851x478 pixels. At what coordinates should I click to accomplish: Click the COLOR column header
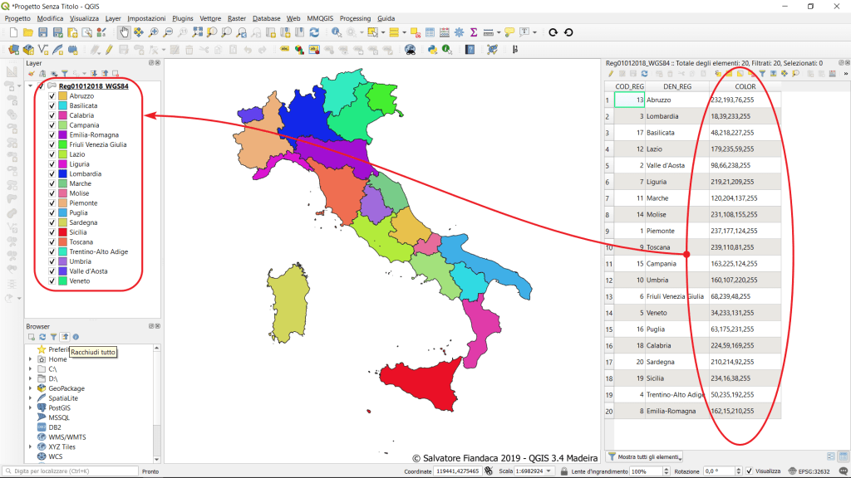(745, 86)
